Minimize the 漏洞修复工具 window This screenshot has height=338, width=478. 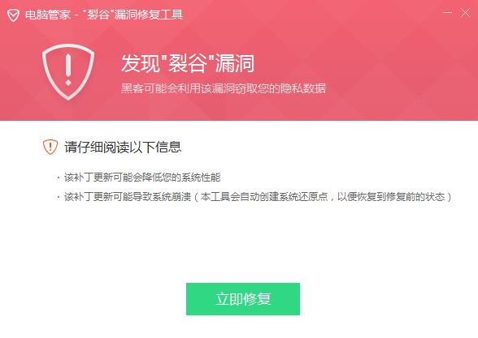pos(447,13)
